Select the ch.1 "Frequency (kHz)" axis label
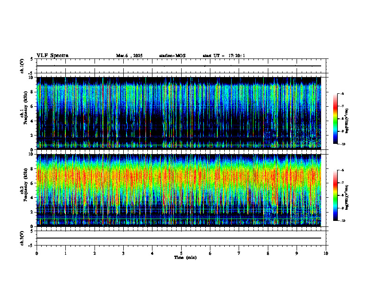 (26, 108)
